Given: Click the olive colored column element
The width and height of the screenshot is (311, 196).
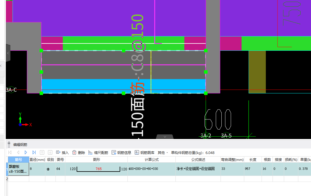Looking at the screenshot, I should [x=257, y=72].
